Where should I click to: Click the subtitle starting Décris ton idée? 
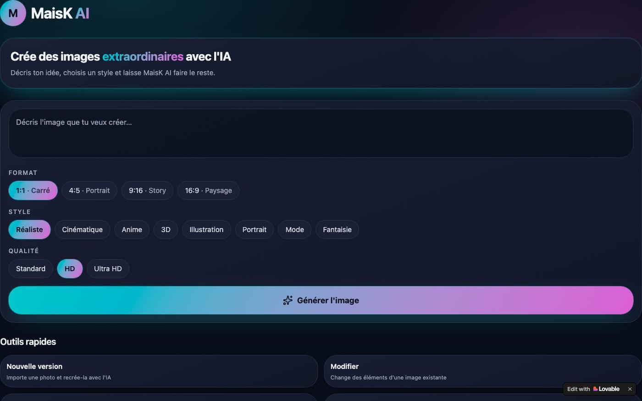point(113,73)
